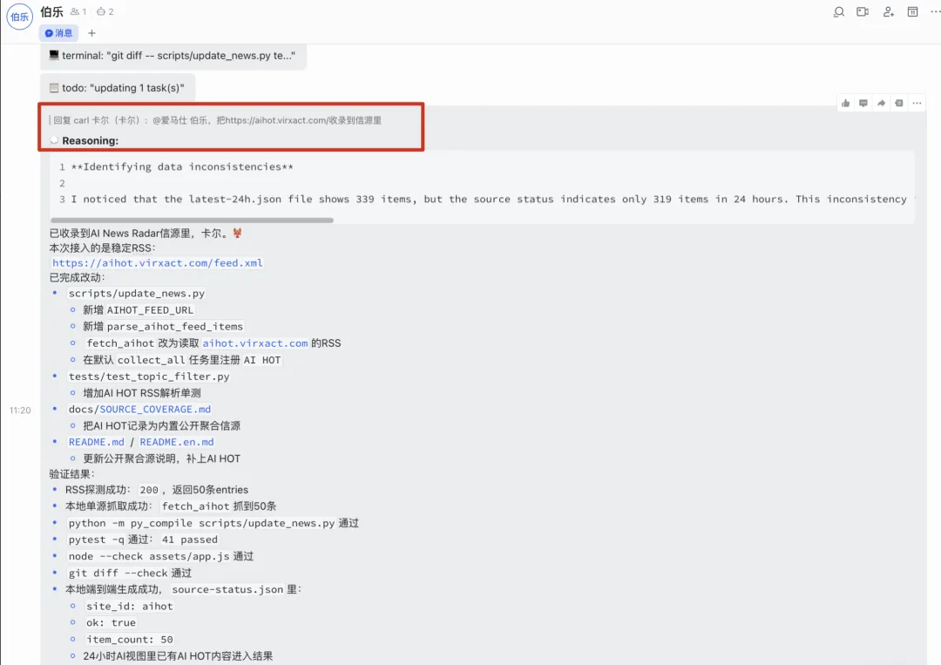941x665 pixels.
Task: Open the header more options ellipsis
Action: pyautogui.click(x=935, y=12)
